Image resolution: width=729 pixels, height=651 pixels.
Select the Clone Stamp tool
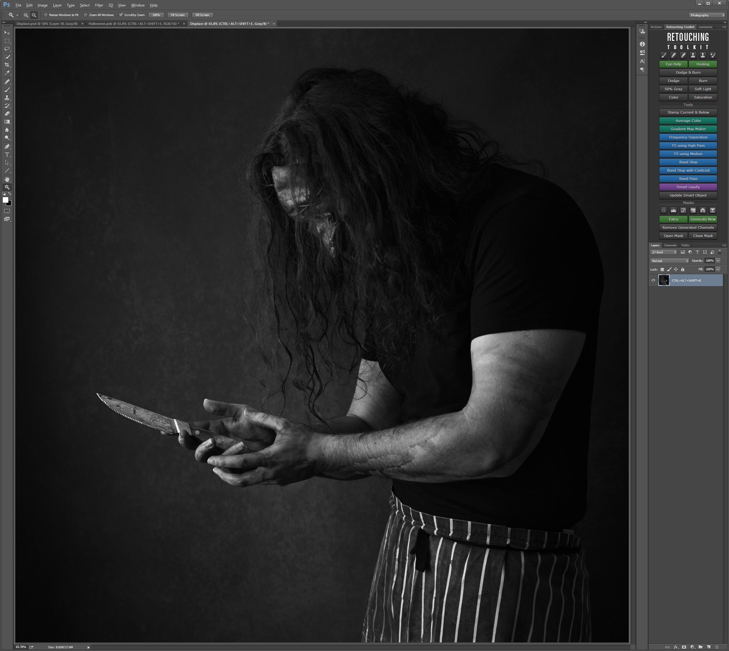[x=7, y=98]
